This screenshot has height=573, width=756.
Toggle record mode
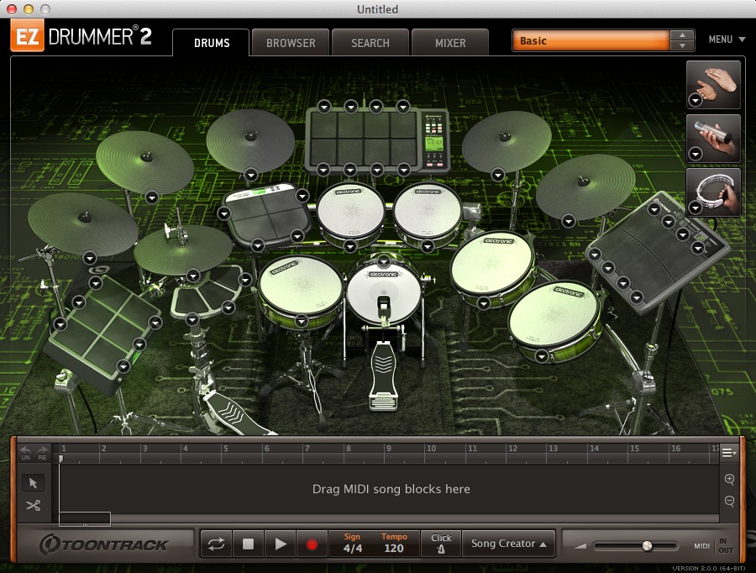[312, 544]
